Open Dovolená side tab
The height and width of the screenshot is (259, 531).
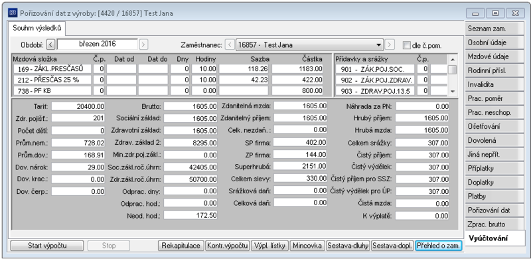[494, 140]
